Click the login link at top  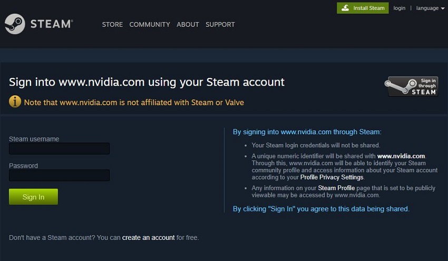pos(400,8)
